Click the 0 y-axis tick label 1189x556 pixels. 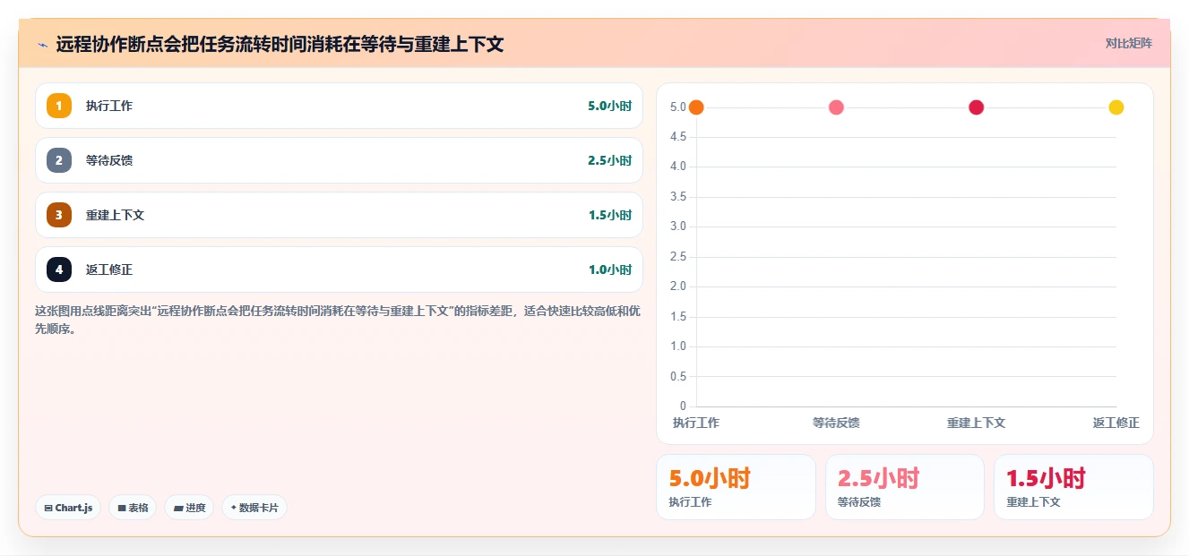683,406
